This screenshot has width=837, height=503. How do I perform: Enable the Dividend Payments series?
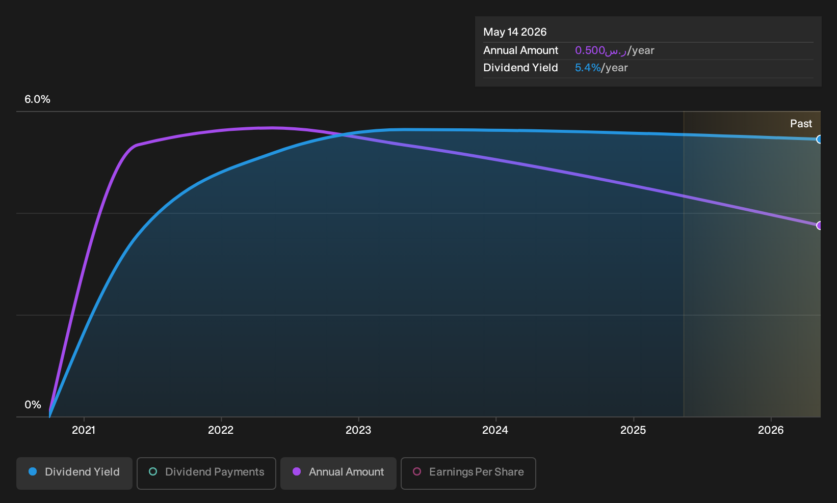206,473
